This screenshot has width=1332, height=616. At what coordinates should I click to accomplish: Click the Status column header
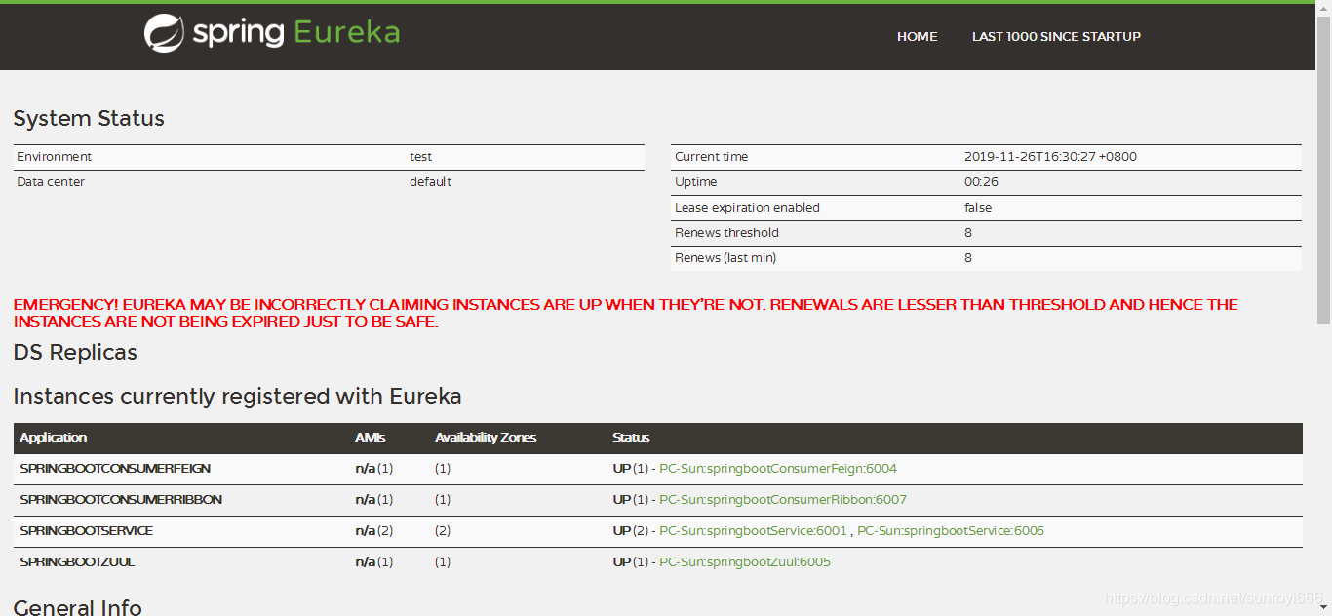(x=631, y=438)
